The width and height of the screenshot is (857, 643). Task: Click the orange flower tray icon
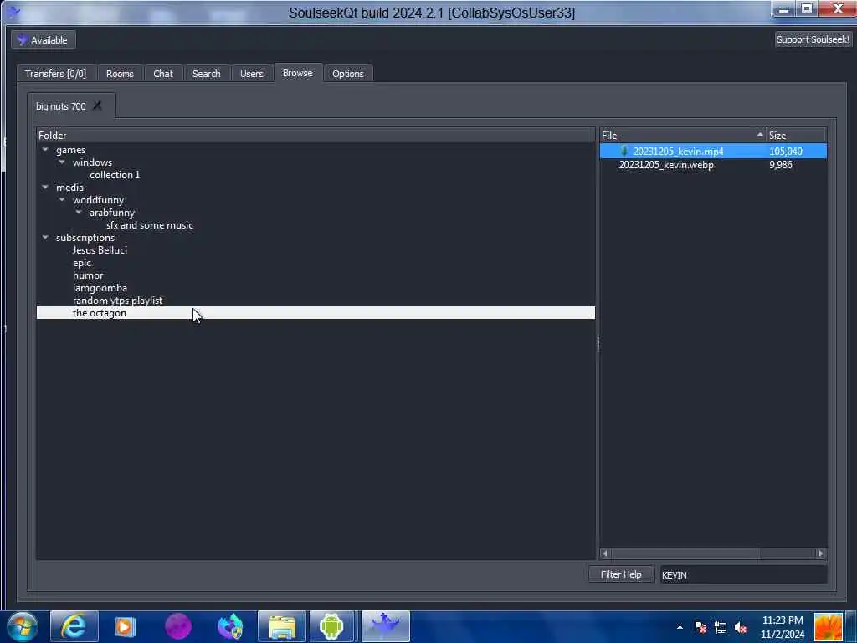pyautogui.click(x=828, y=626)
